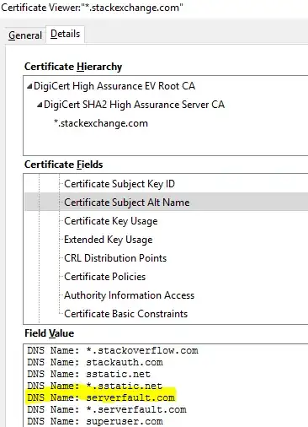Click the Certificate Fields label
The width and height of the screenshot is (308, 427).
coord(64,165)
